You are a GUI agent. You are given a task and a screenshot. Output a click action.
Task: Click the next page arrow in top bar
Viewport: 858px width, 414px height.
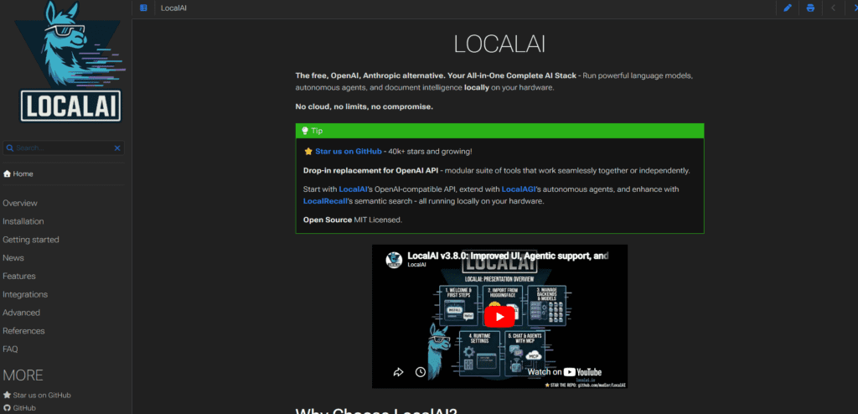pos(854,8)
